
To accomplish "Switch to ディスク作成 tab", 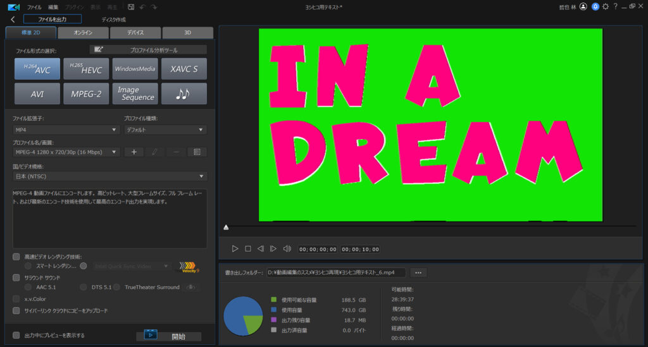I will [x=114, y=20].
